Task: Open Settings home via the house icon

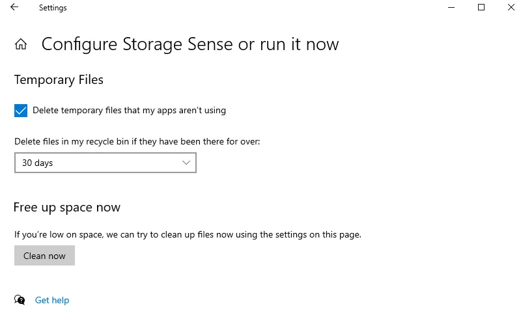Action: (x=21, y=44)
